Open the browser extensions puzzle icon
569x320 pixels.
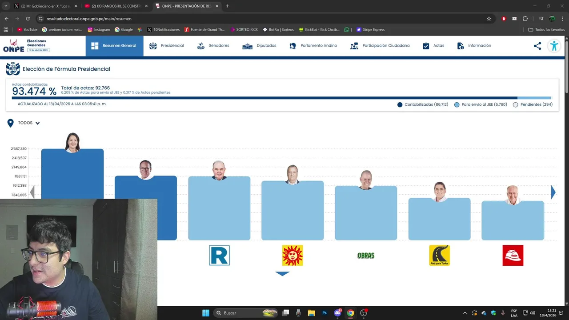(525, 19)
